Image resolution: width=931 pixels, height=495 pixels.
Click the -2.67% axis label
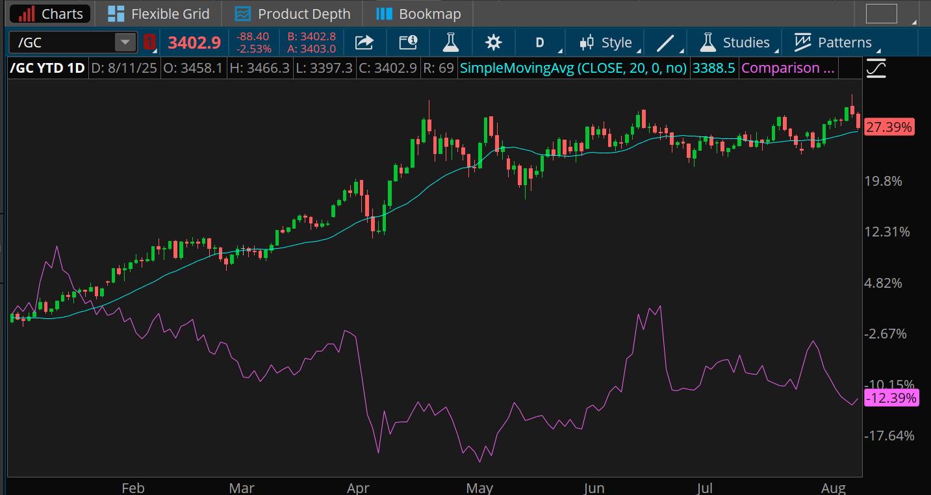[x=886, y=334]
